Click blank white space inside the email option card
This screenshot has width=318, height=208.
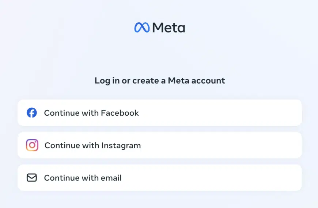point(213,178)
